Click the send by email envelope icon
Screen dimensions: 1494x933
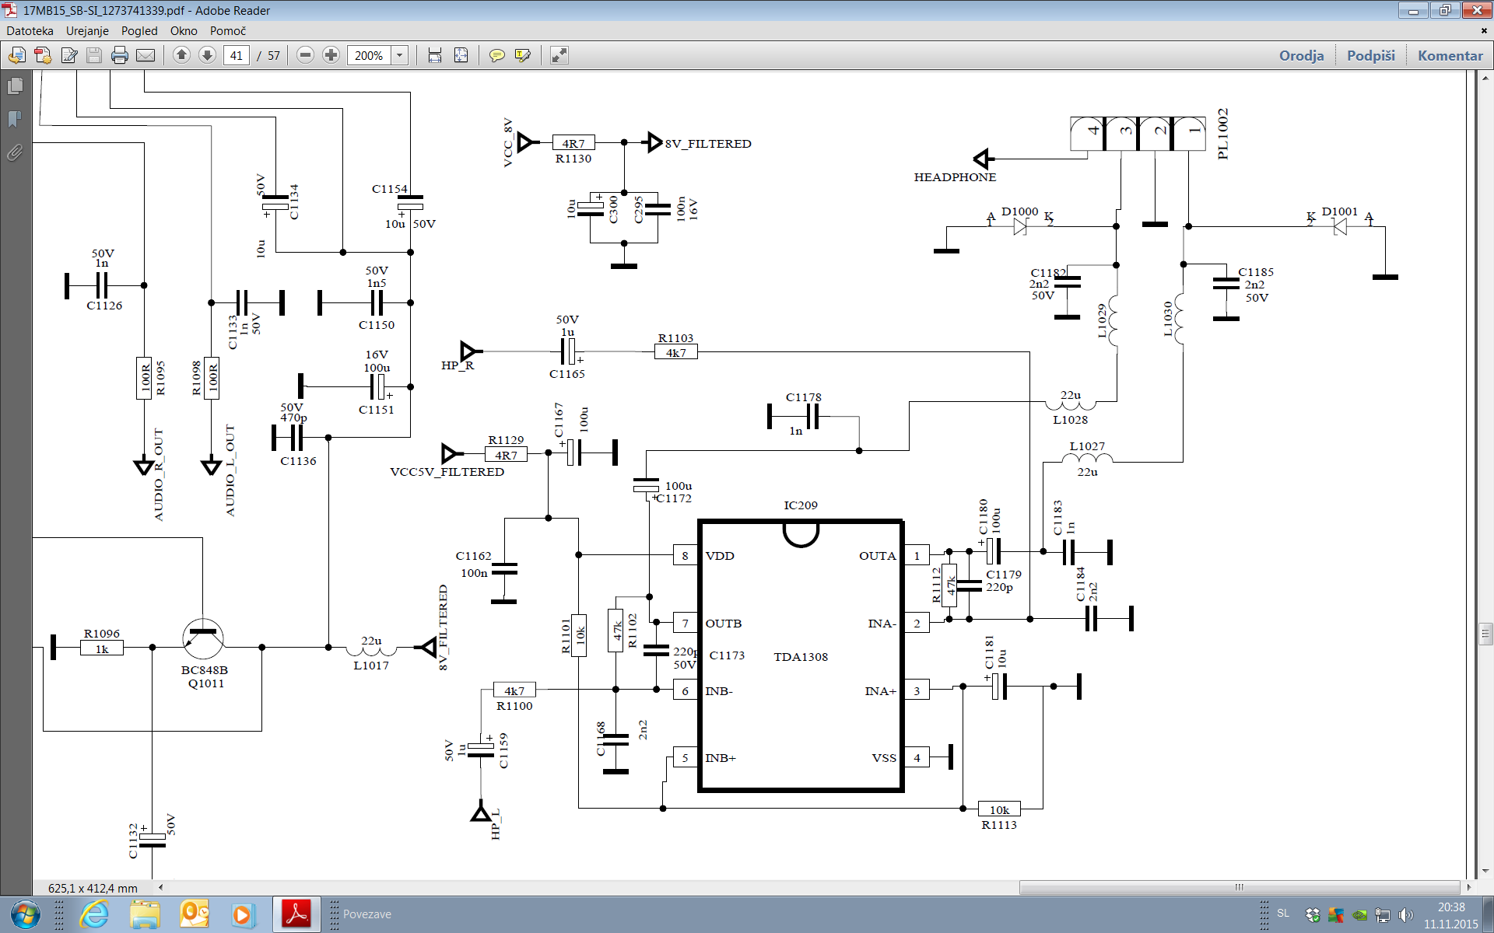pyautogui.click(x=146, y=55)
